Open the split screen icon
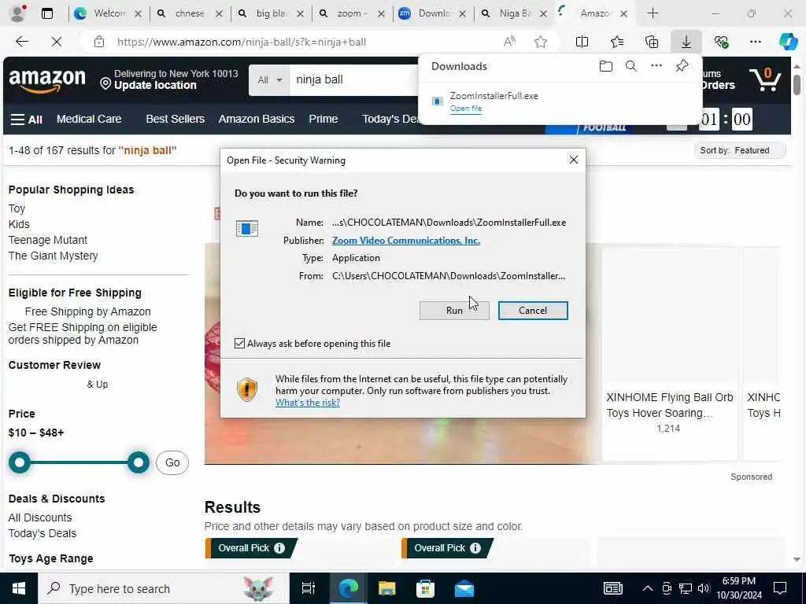This screenshot has width=806, height=604. [582, 42]
